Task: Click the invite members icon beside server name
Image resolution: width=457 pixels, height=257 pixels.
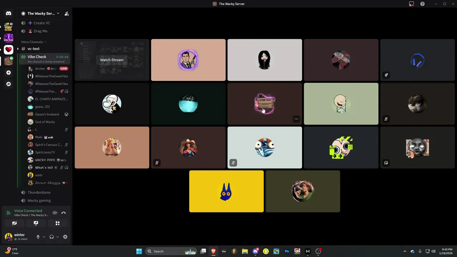Action: click(x=66, y=14)
